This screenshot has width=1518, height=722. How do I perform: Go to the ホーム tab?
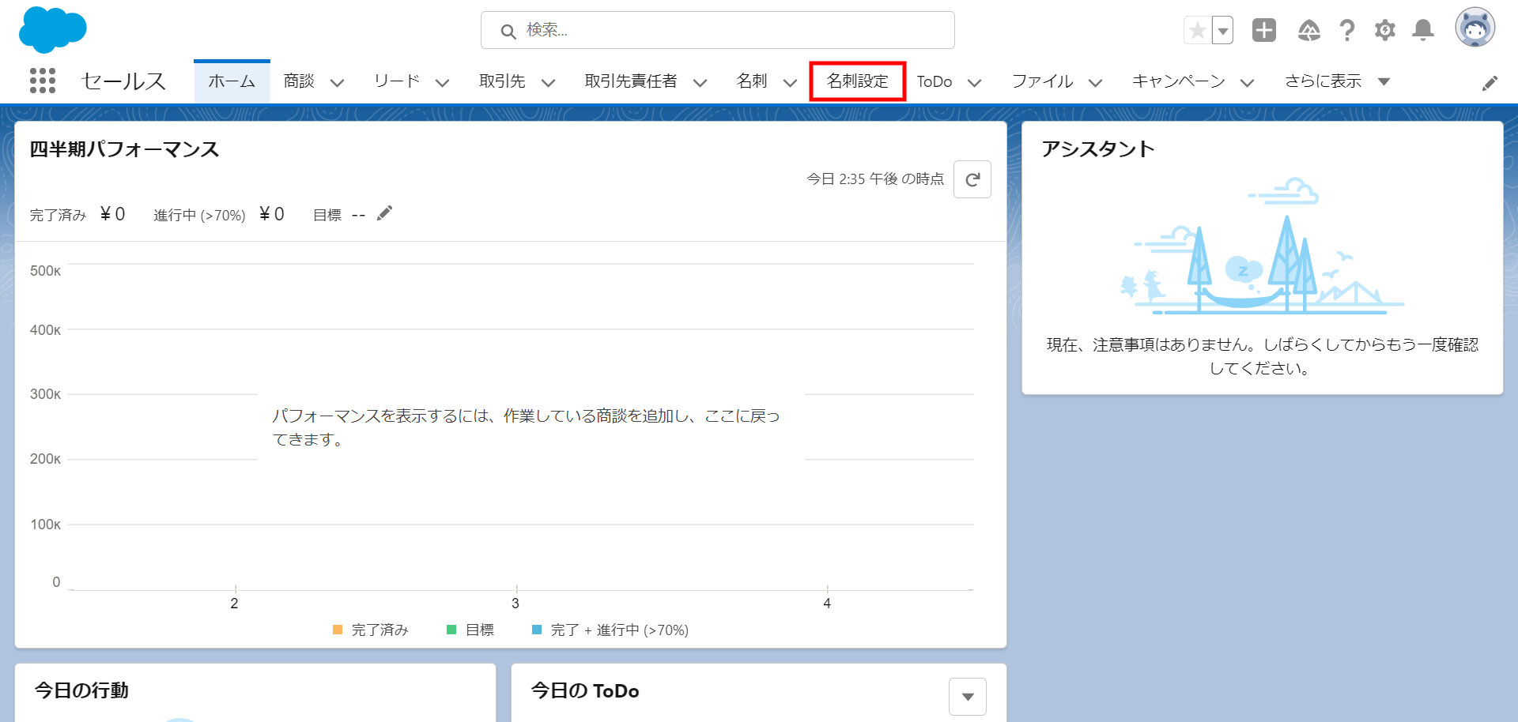[232, 81]
